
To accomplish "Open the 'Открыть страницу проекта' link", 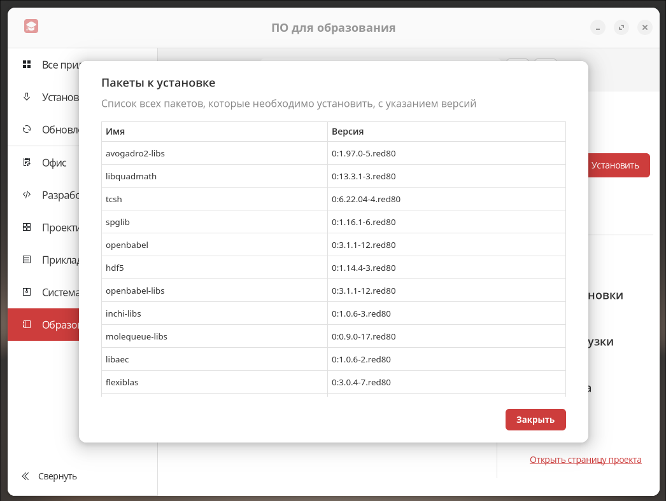I will [x=585, y=460].
